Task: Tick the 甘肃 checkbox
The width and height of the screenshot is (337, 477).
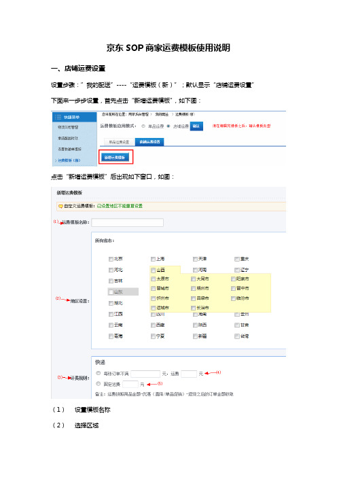Action: [237, 325]
